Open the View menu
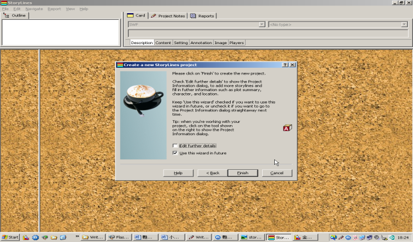This screenshot has height=242, width=413. pos(70,9)
